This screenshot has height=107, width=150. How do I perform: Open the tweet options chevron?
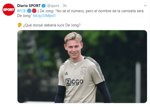click(x=145, y=6)
